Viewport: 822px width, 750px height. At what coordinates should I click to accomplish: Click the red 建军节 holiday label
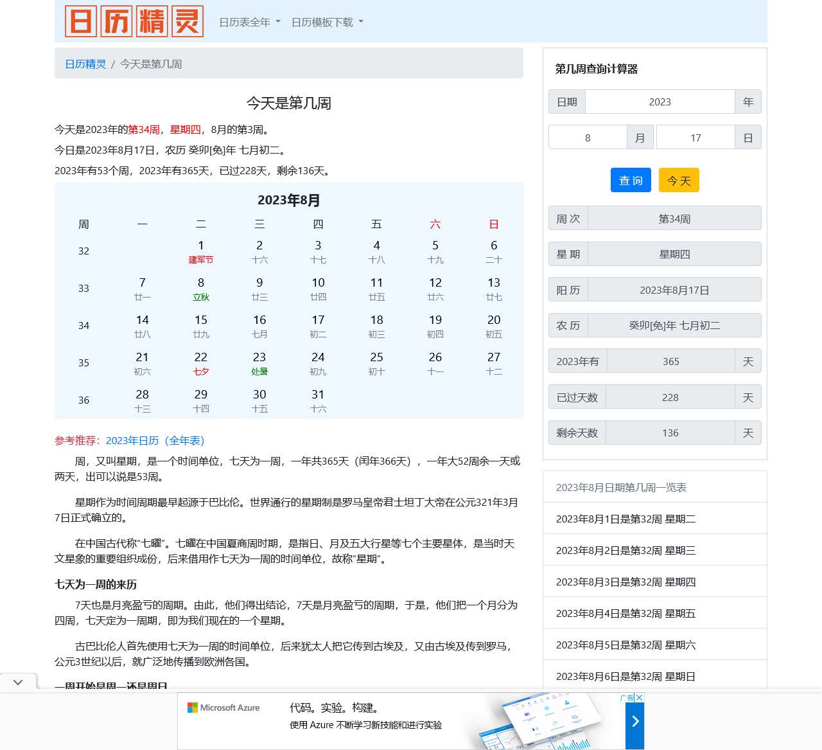point(201,260)
